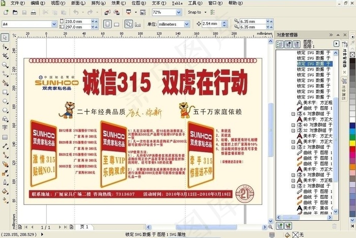The height and width of the screenshot is (238, 356).
Task: Toggle portrait page orientation
Action: [107, 24]
